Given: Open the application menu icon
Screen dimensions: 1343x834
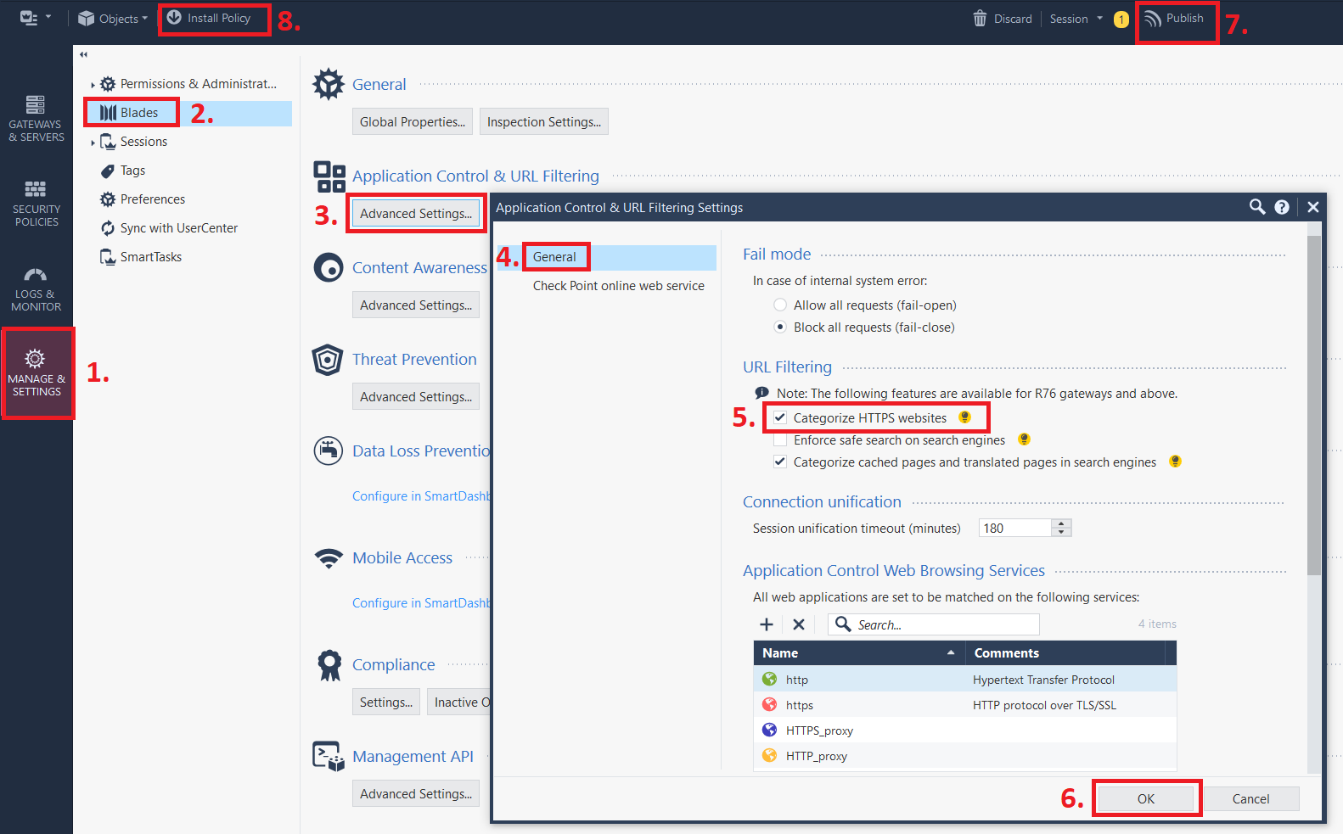Looking at the screenshot, I should click(29, 18).
